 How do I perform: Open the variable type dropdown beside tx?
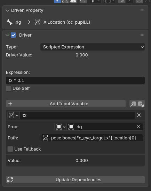coord(14,115)
